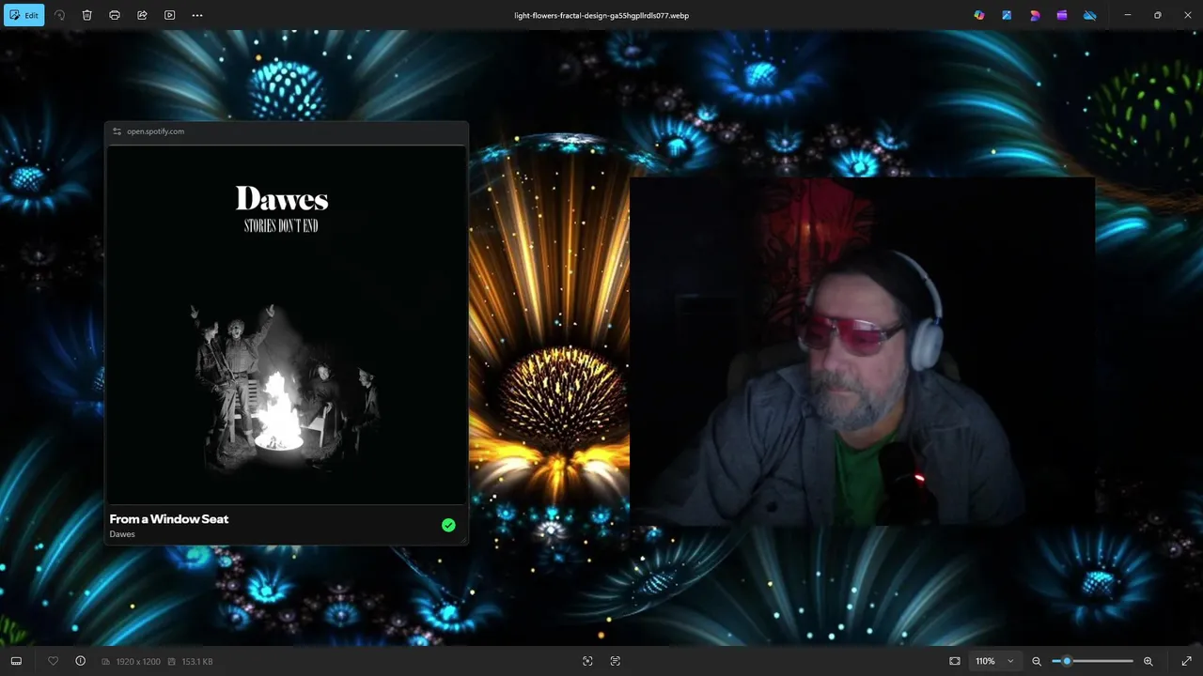Open the Edit image button
The image size is (1203, 676).
[24, 15]
